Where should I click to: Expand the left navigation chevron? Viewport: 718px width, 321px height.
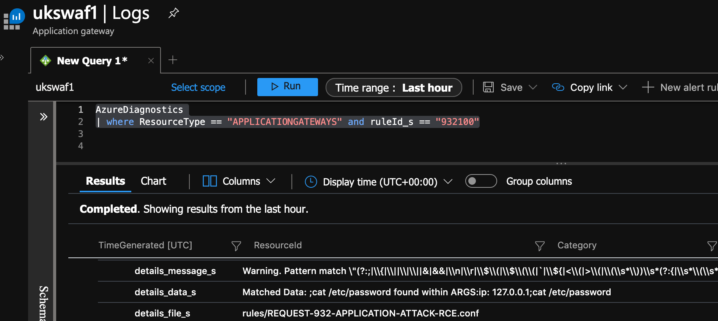(2, 58)
